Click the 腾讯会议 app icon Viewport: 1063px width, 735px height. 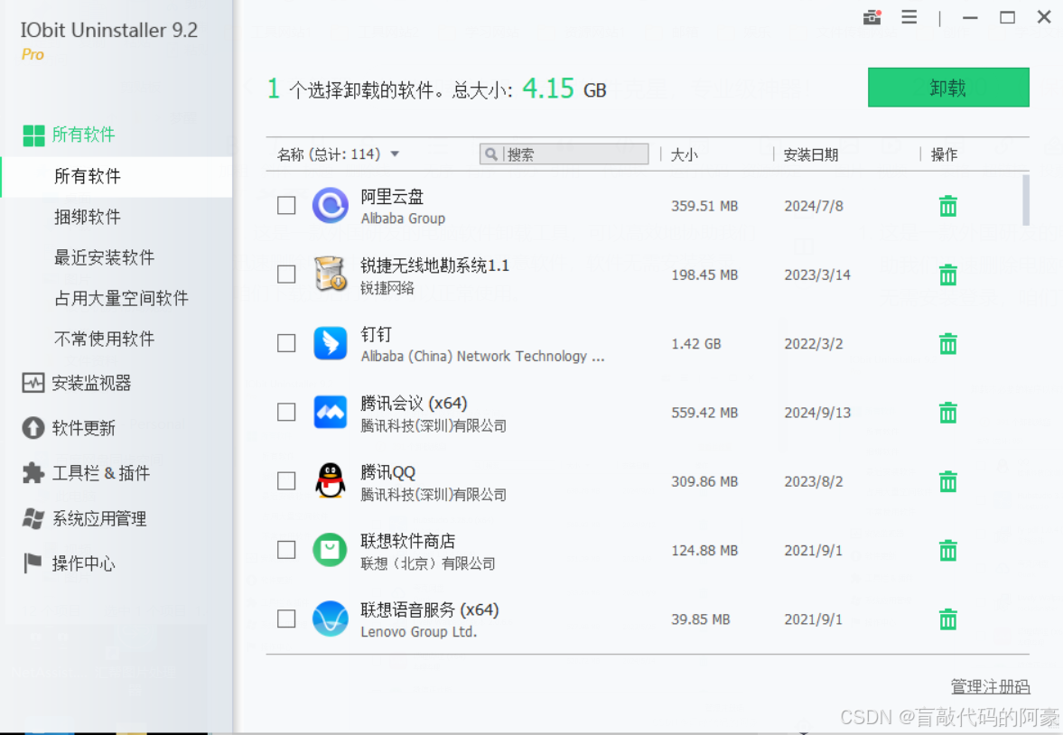point(331,413)
